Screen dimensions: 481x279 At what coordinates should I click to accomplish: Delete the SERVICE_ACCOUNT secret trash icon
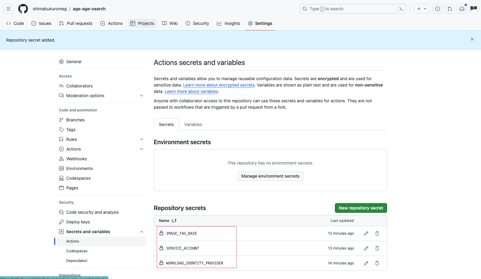coord(377,248)
